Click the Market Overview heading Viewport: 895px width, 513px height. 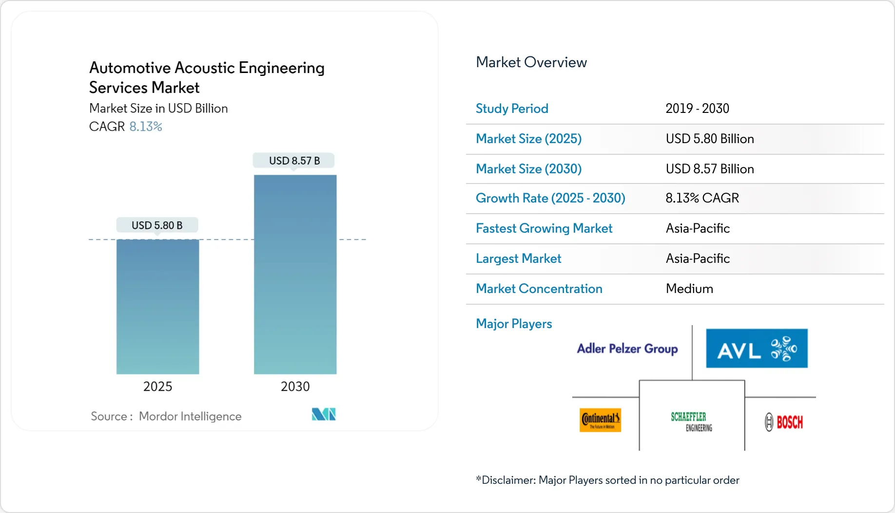(531, 62)
